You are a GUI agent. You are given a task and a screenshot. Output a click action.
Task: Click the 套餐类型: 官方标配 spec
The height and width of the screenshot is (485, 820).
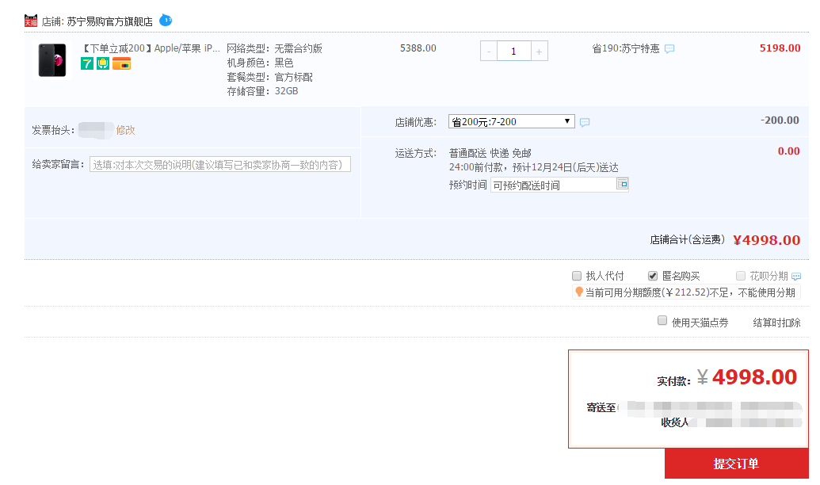(270, 77)
